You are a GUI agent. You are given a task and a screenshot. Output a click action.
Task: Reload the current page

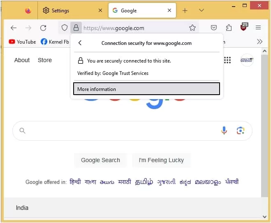tap(43, 28)
